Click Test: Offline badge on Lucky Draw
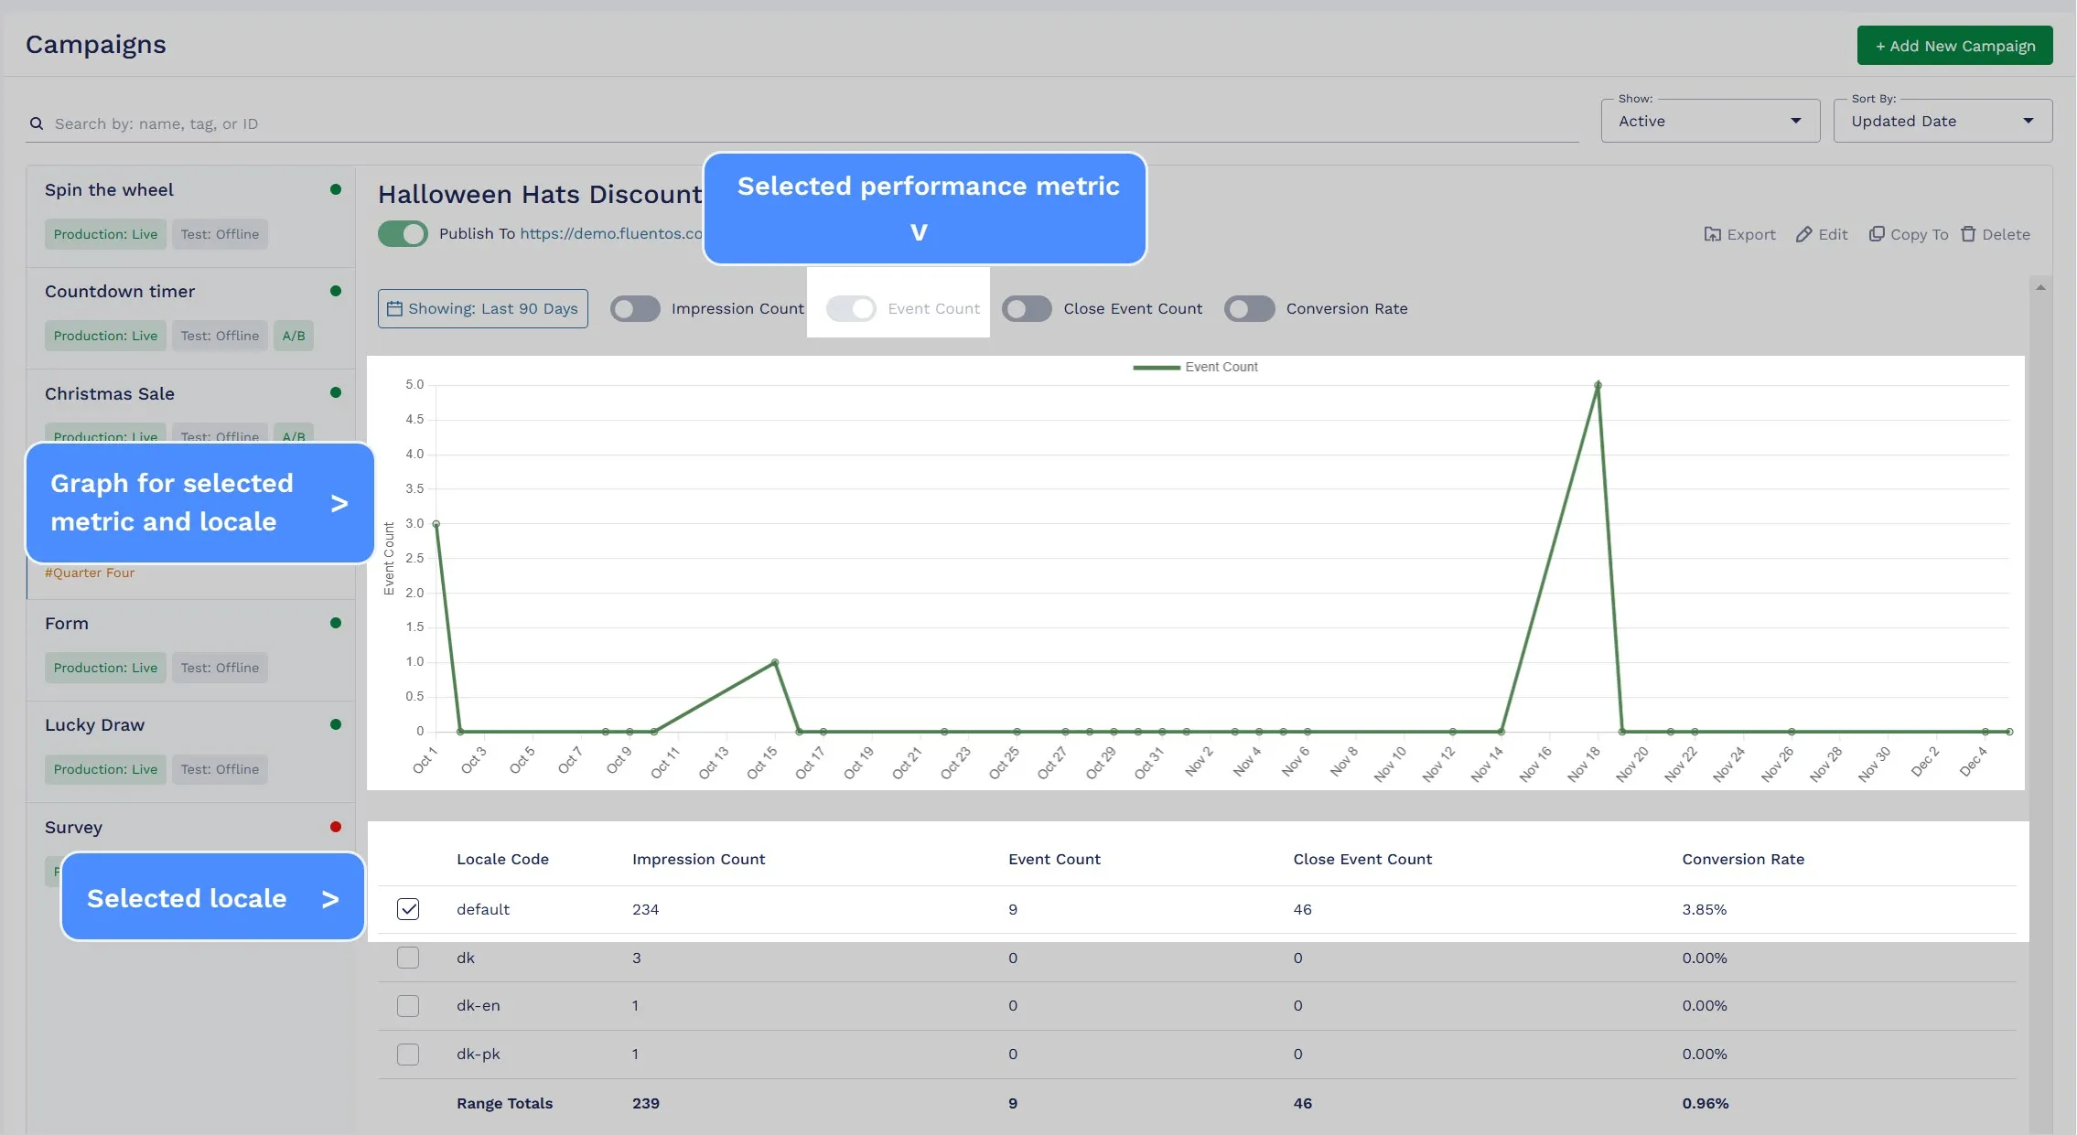This screenshot has width=2077, height=1135. [220, 769]
